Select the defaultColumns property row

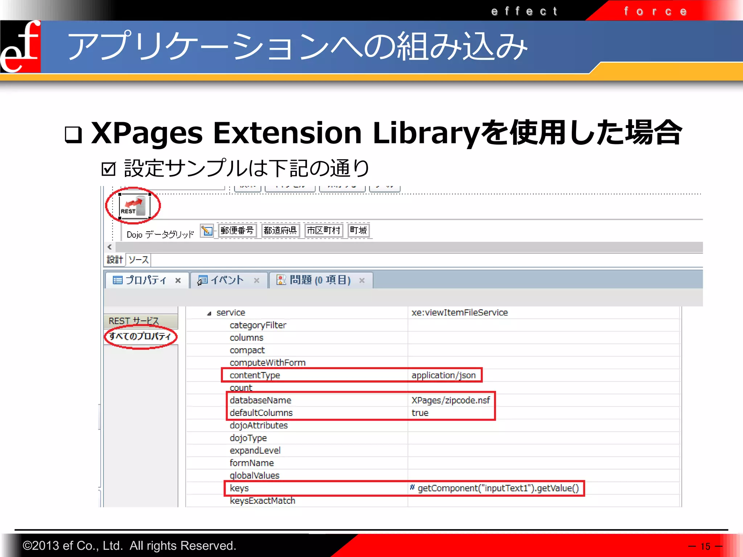[x=433, y=413]
